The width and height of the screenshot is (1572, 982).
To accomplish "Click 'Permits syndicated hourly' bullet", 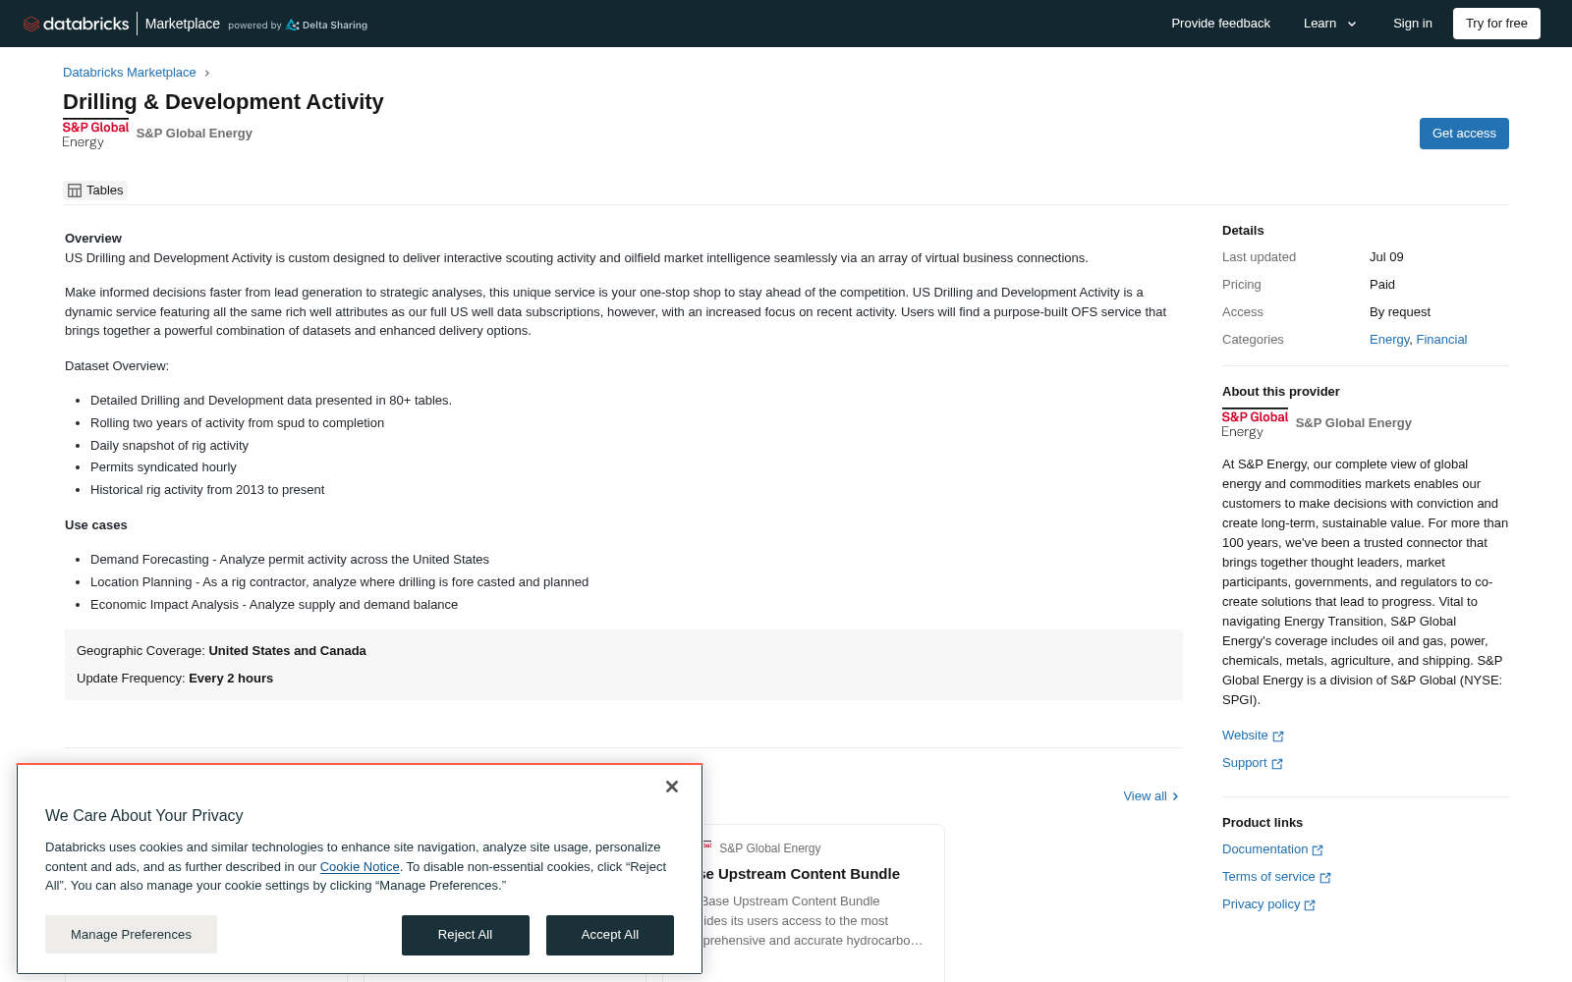I will [163, 467].
